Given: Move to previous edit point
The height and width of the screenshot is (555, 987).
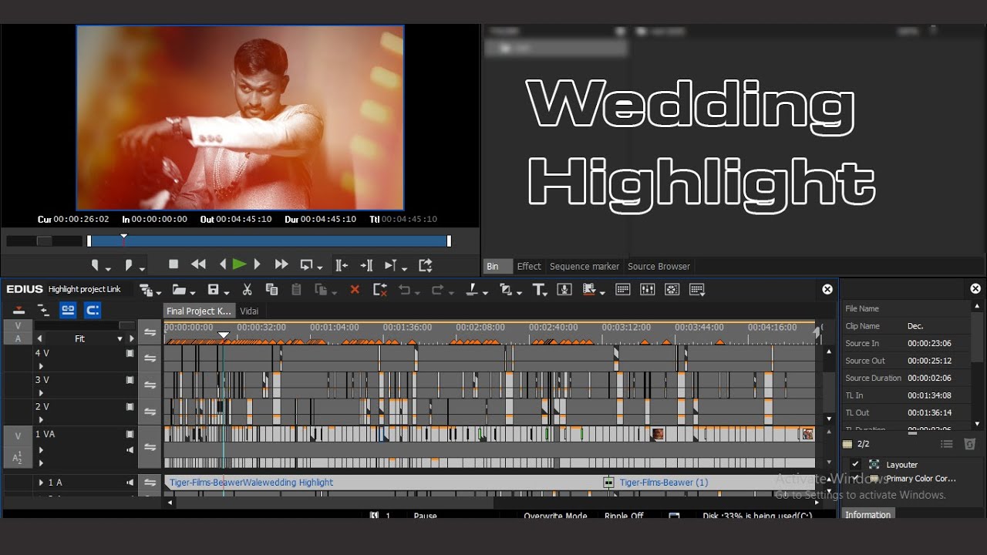Looking at the screenshot, I should tap(342, 265).
